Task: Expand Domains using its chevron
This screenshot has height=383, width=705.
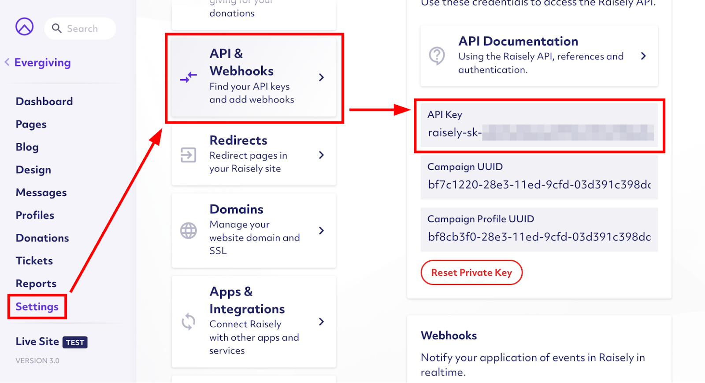Action: pos(322,230)
